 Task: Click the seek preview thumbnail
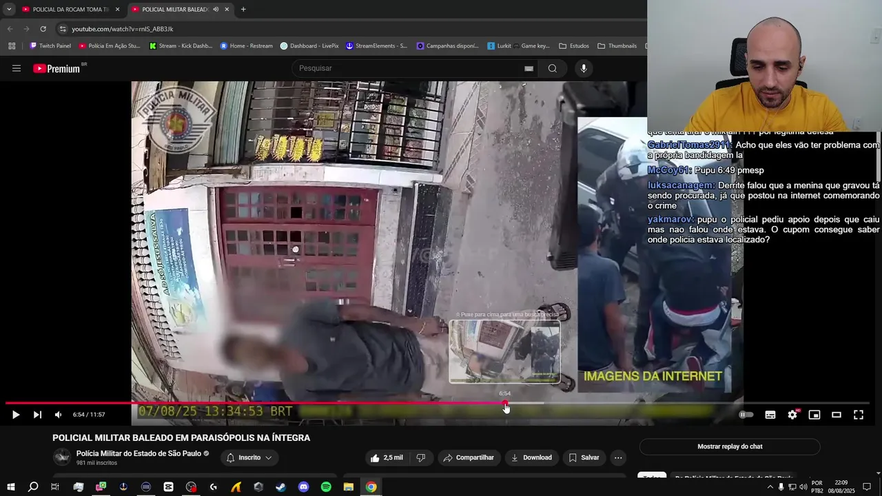point(504,351)
